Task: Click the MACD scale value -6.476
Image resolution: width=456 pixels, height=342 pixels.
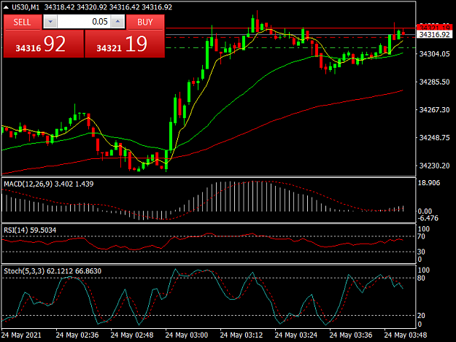Action: pyautogui.click(x=428, y=218)
